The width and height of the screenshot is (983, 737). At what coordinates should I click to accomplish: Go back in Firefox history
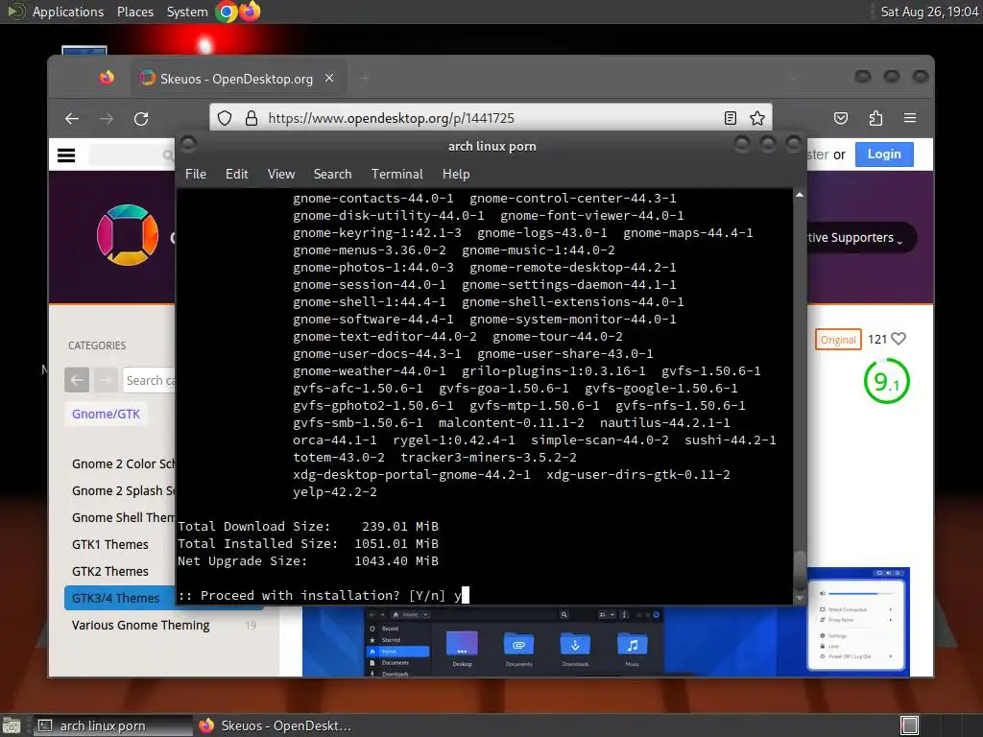[x=72, y=118]
